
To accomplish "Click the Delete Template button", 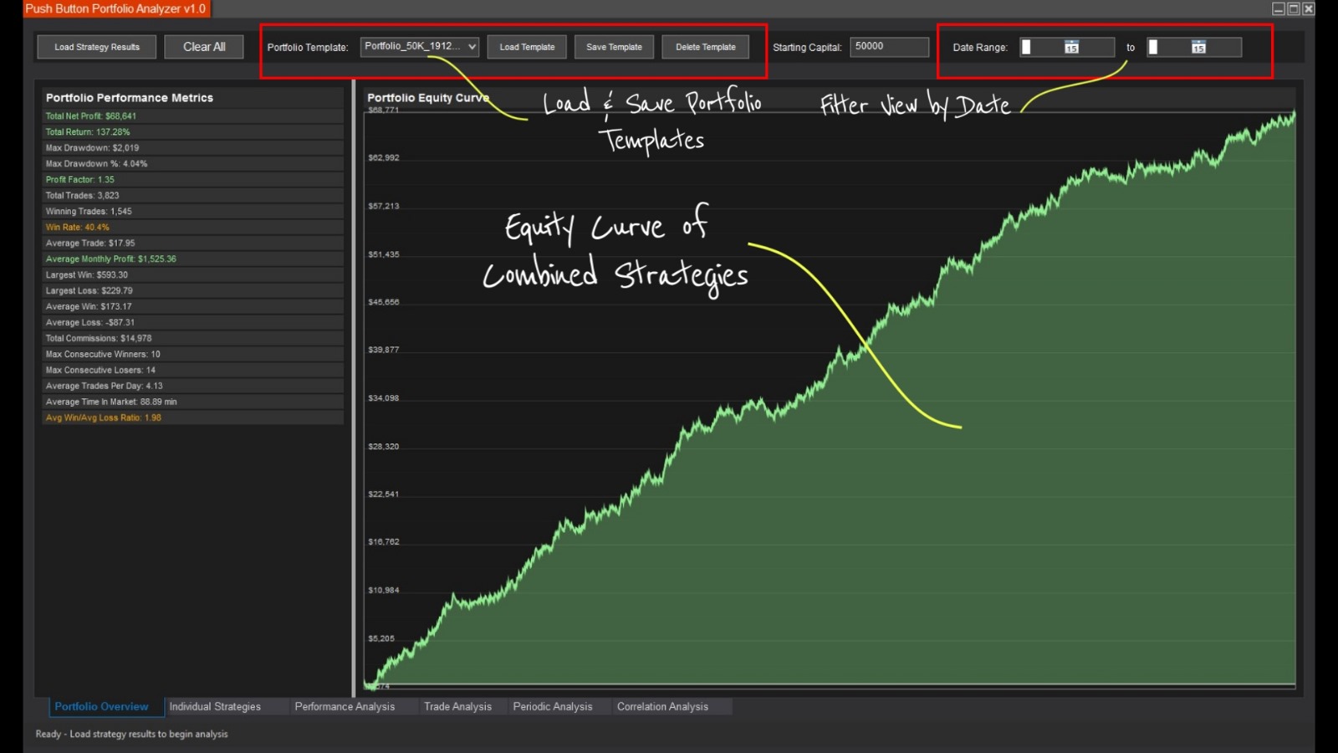I will coord(705,47).
